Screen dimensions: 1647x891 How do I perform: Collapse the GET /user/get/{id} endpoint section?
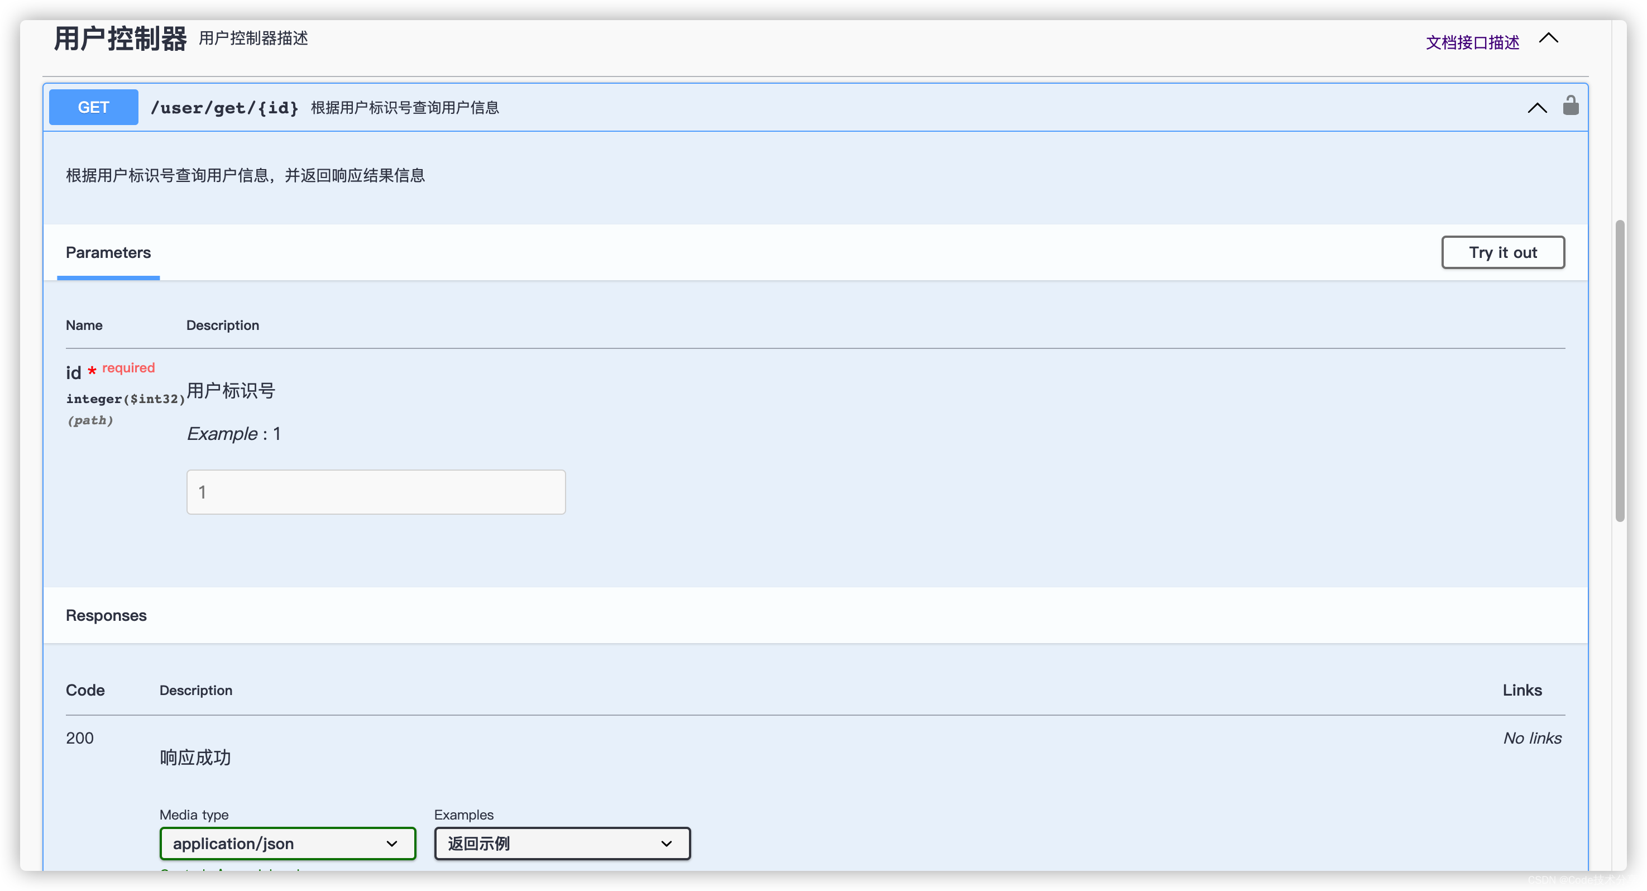coord(1537,107)
